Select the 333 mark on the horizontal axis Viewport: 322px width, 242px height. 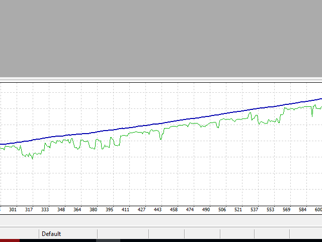(45, 209)
